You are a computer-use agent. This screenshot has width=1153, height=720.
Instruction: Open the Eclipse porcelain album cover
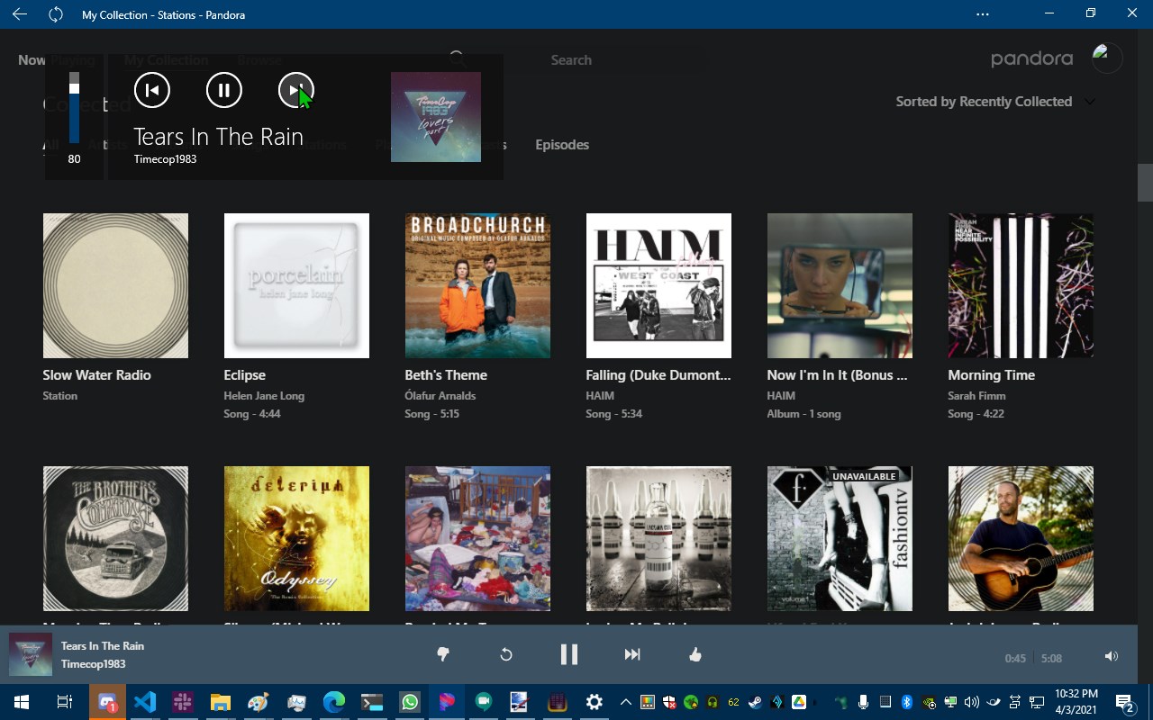(296, 285)
